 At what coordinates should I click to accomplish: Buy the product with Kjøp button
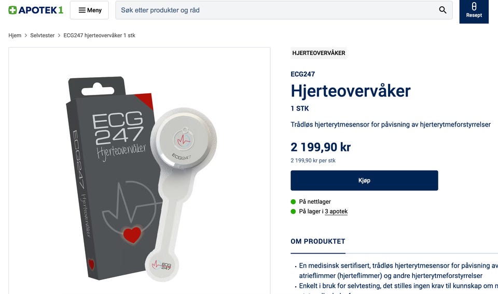point(364,180)
